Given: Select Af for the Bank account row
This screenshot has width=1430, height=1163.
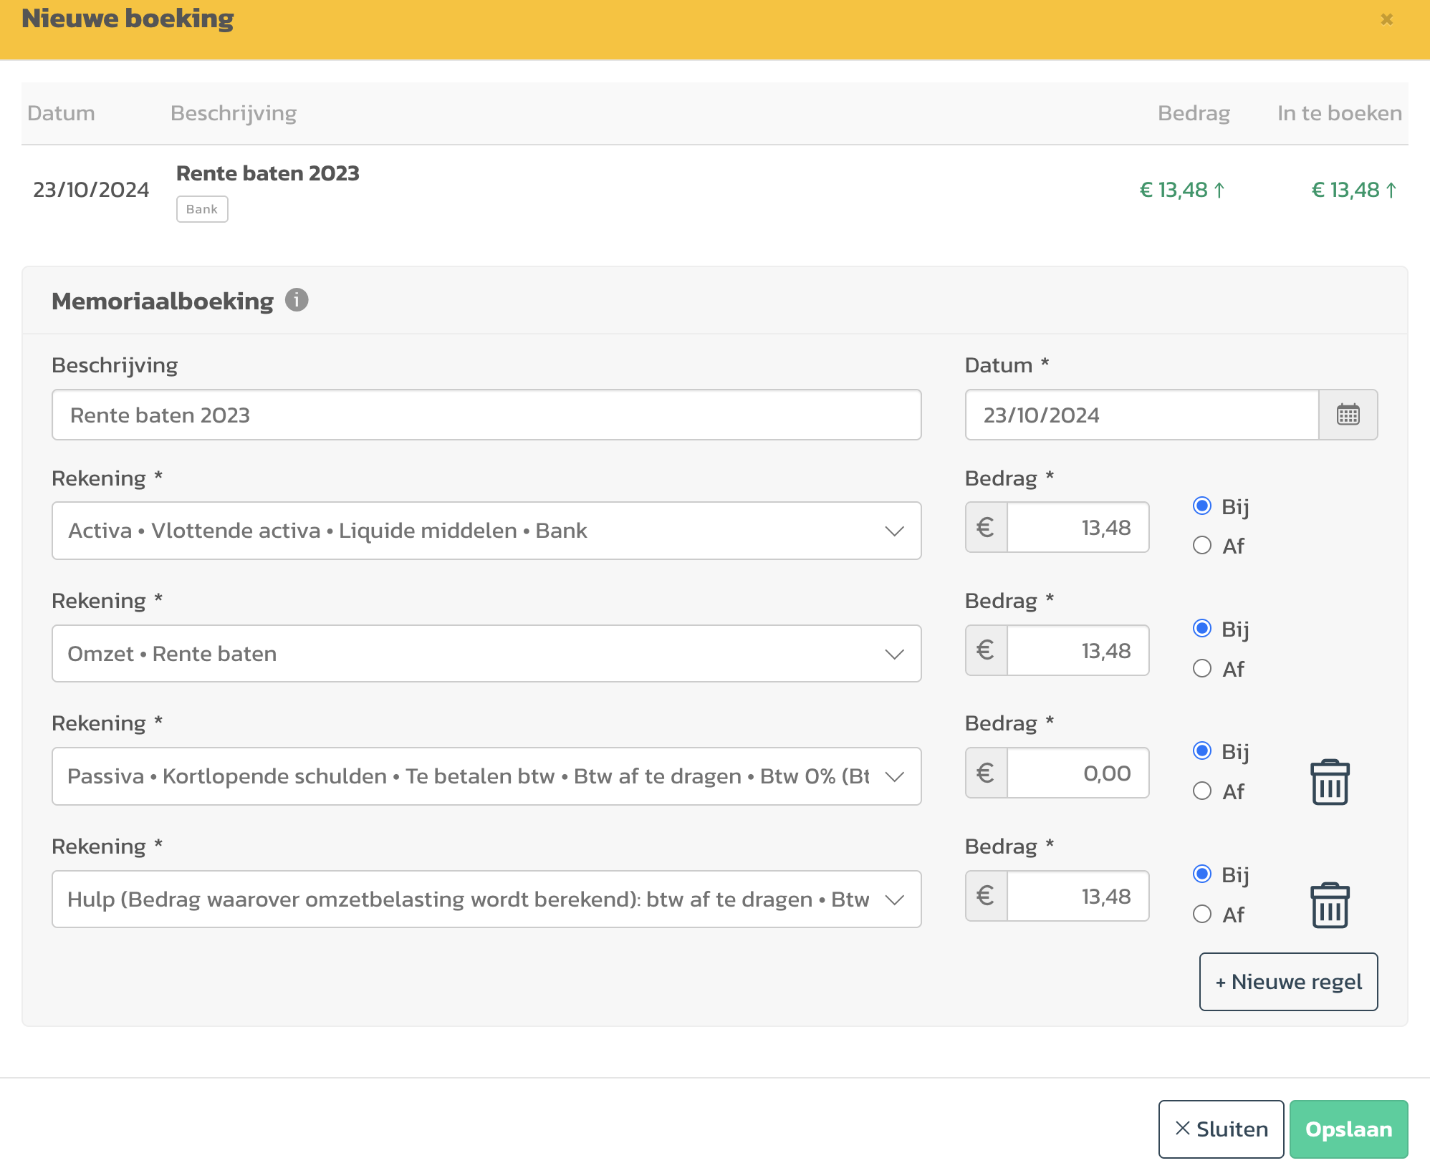Looking at the screenshot, I should [x=1202, y=546].
